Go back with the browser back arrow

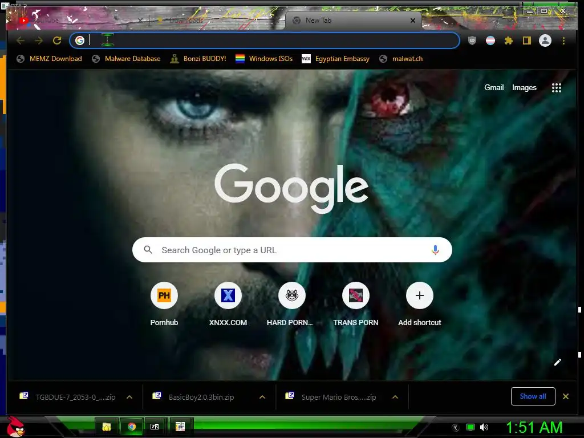pyautogui.click(x=21, y=40)
